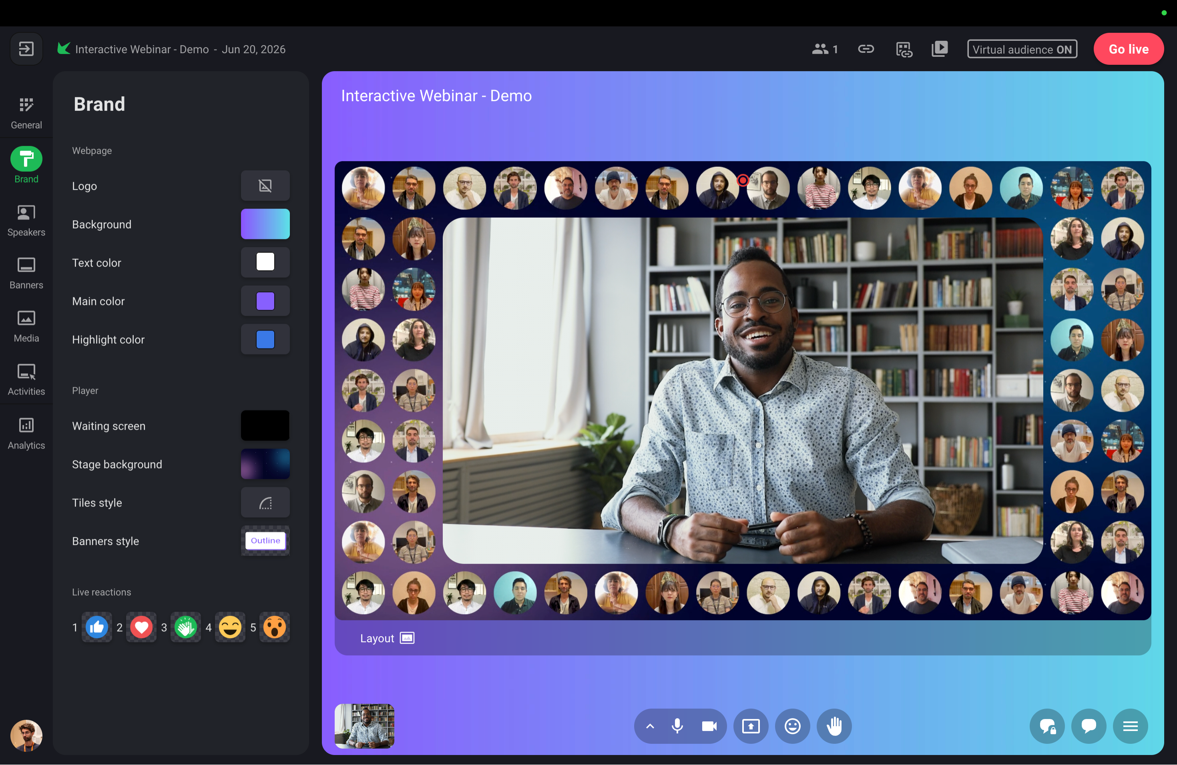Click the Go live button
The width and height of the screenshot is (1177, 765).
(x=1128, y=49)
